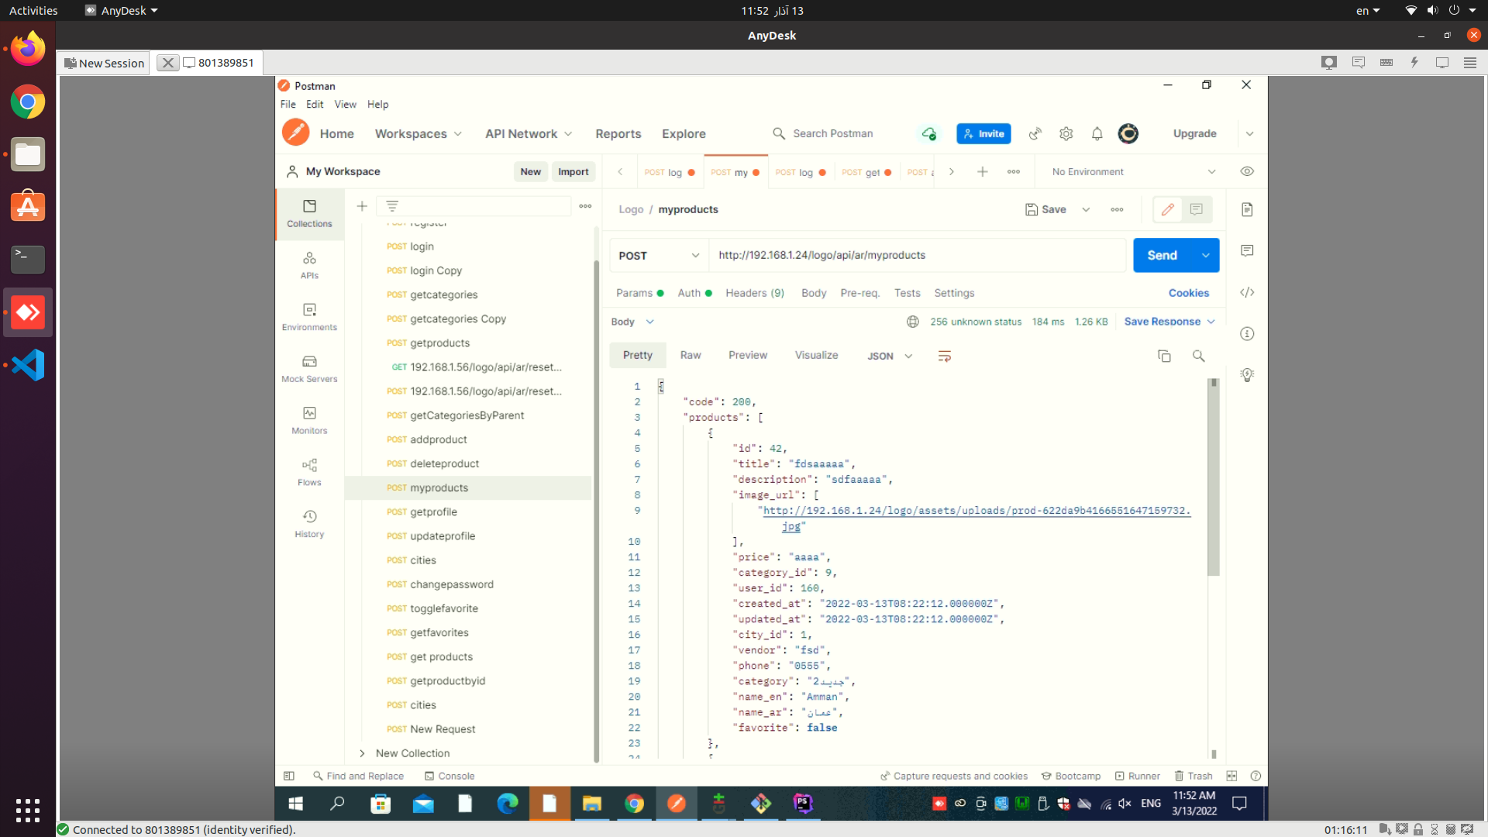Switch to comment mode toggle

pyautogui.click(x=1197, y=209)
